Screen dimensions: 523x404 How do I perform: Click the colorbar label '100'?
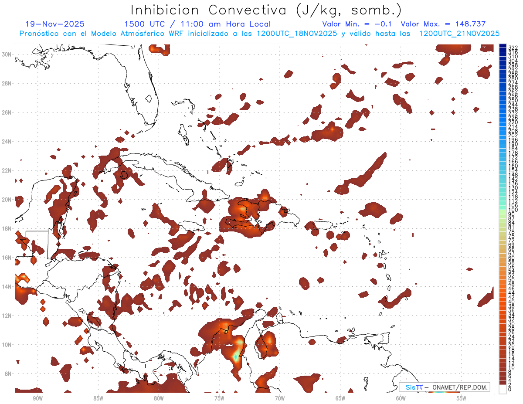513,210
